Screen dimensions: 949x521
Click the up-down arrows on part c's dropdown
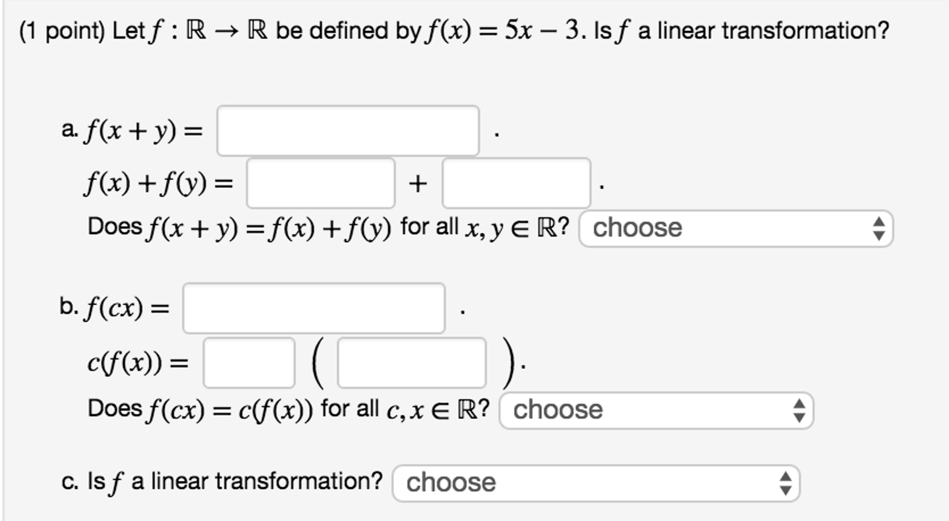coord(785,483)
